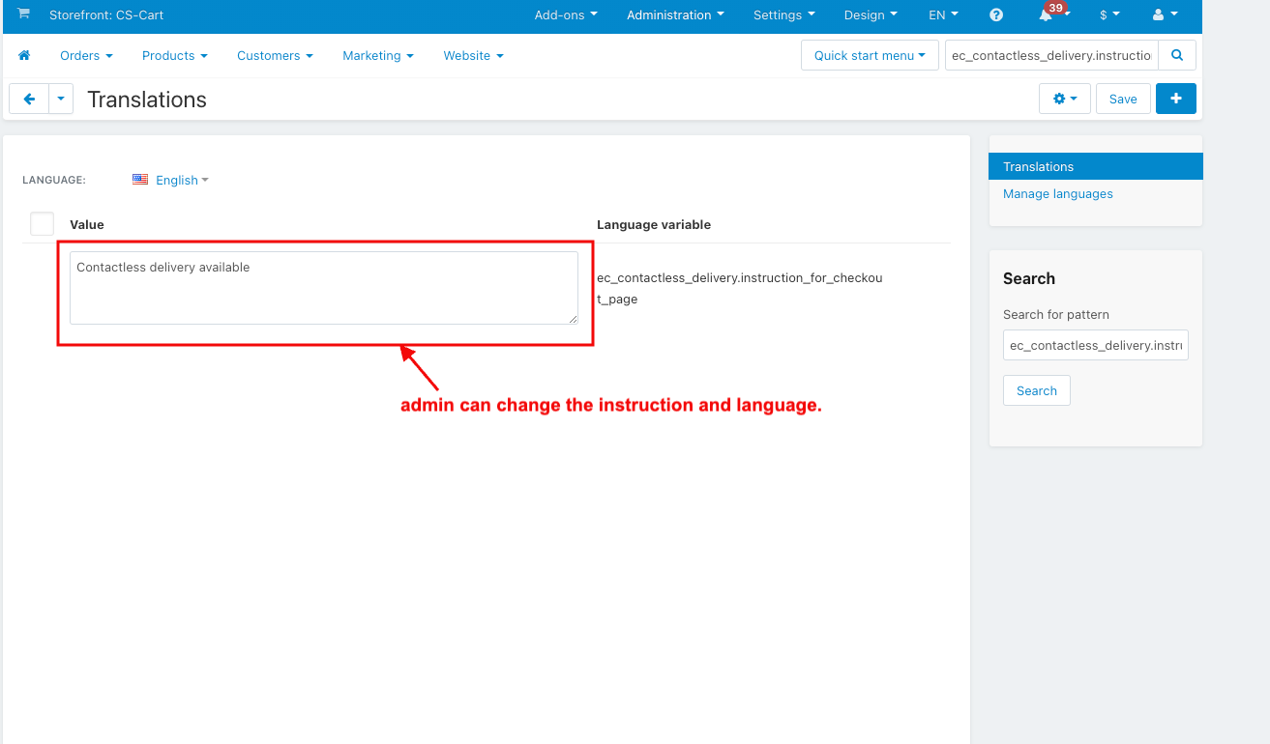Image resolution: width=1270 pixels, height=744 pixels.
Task: Click the Search button in sidebar
Action: coord(1036,390)
